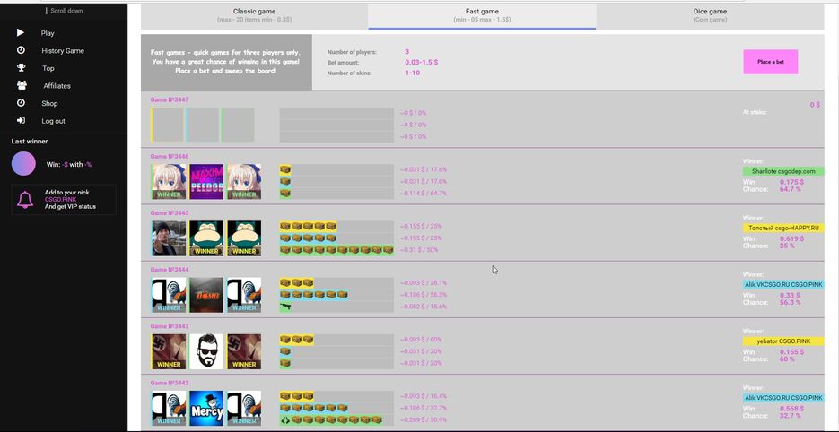Click the ~0.093 $ / 60% stake text
The height and width of the screenshot is (432, 839).
(421, 340)
